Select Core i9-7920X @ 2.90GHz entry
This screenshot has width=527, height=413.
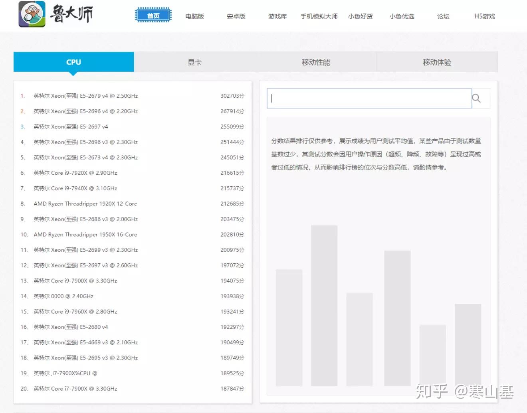[x=132, y=173]
